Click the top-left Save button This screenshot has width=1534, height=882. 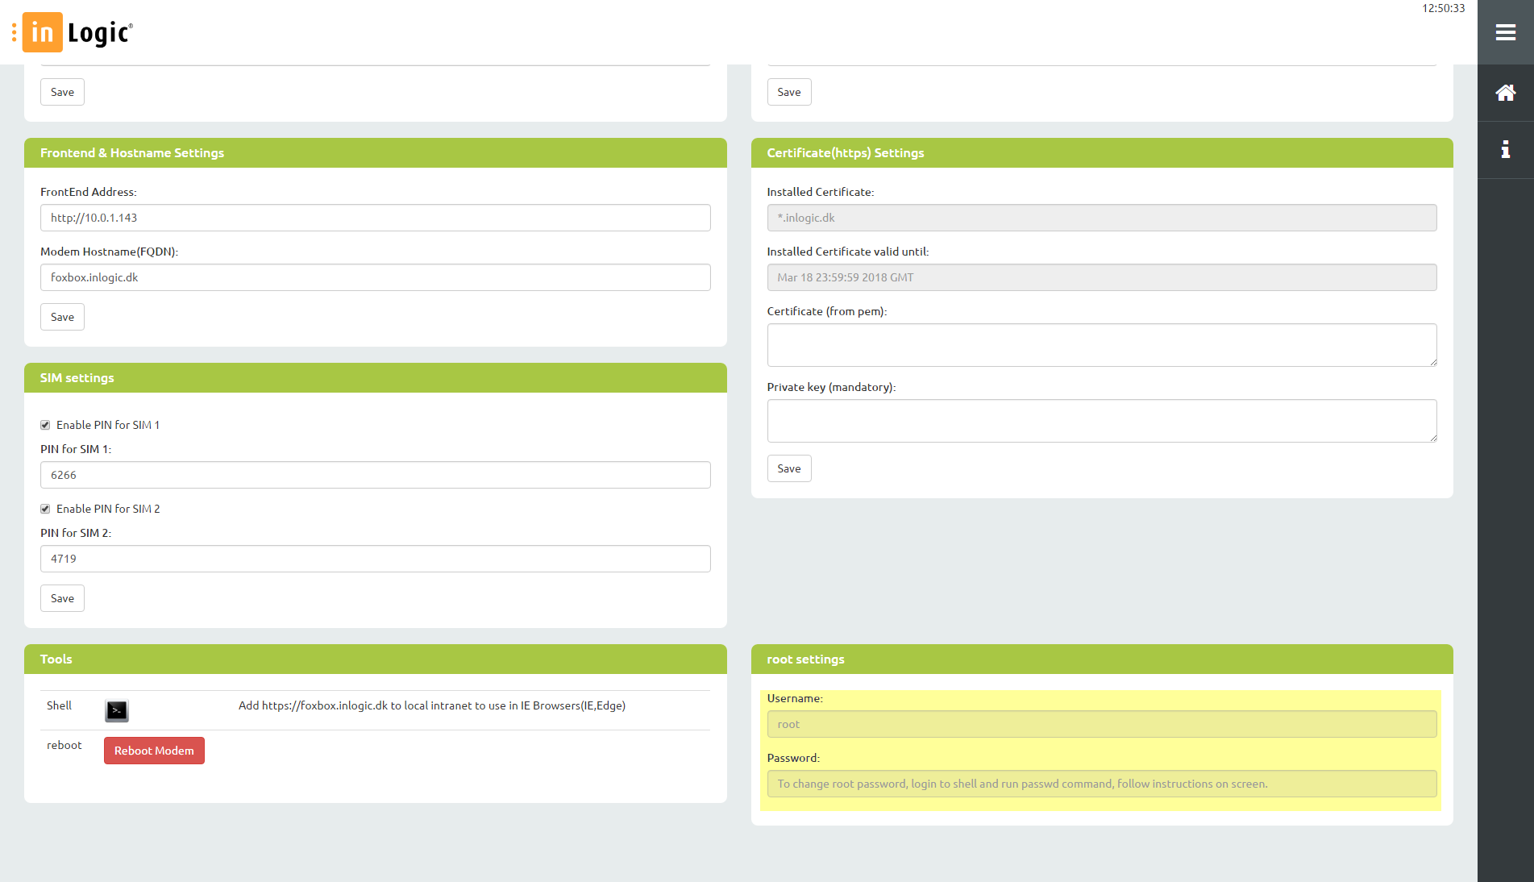point(62,92)
